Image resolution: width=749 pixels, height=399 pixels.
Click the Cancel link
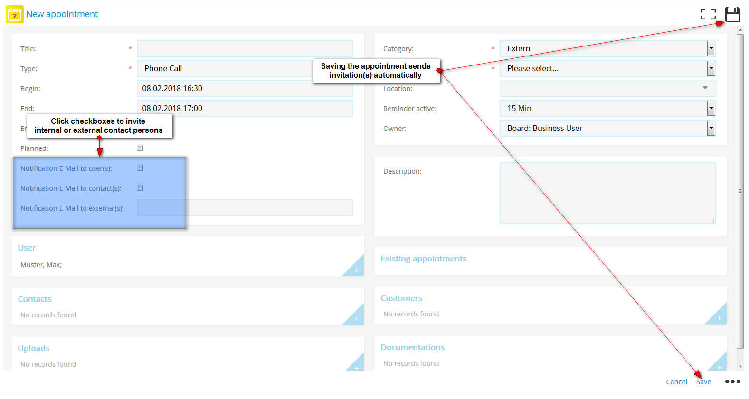pos(676,382)
